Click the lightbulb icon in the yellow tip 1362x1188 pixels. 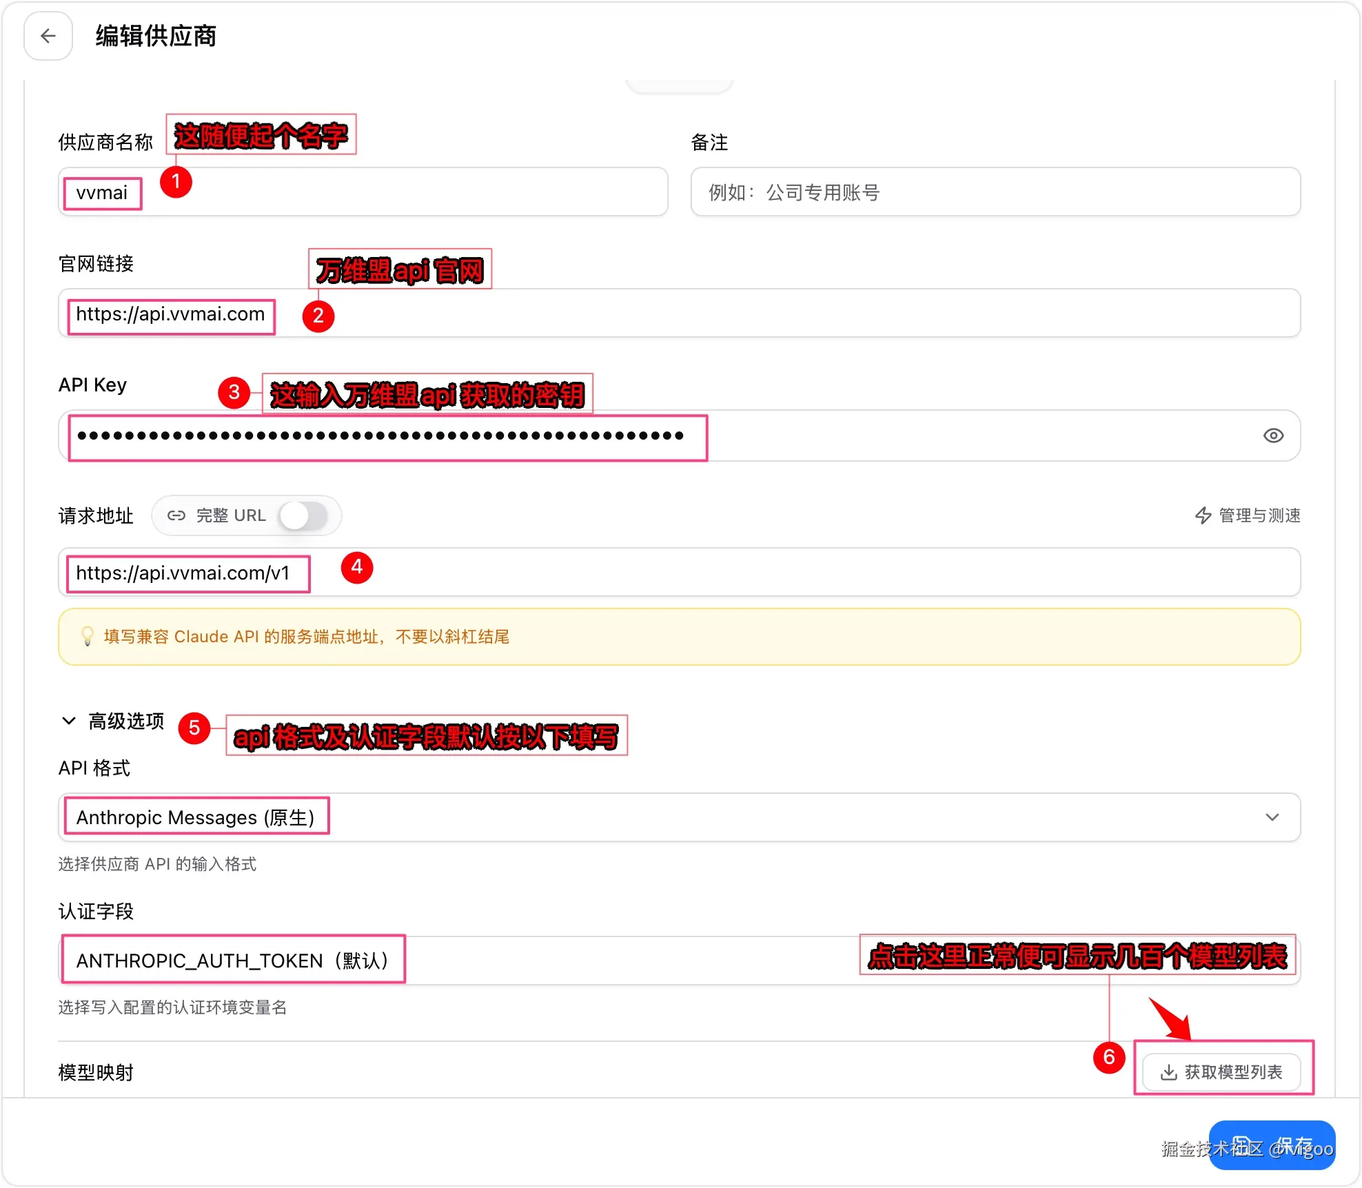[x=87, y=637]
